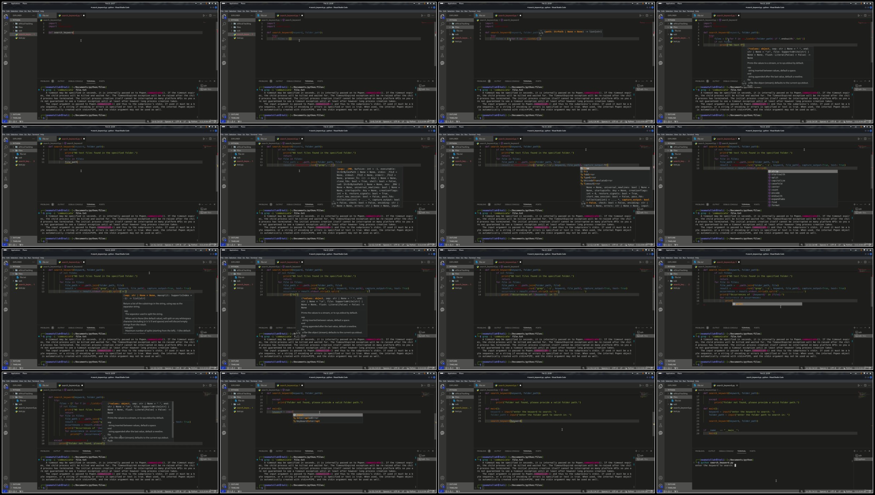Expand OUTLINE section in the last frame
875x495 pixels.
(678, 484)
